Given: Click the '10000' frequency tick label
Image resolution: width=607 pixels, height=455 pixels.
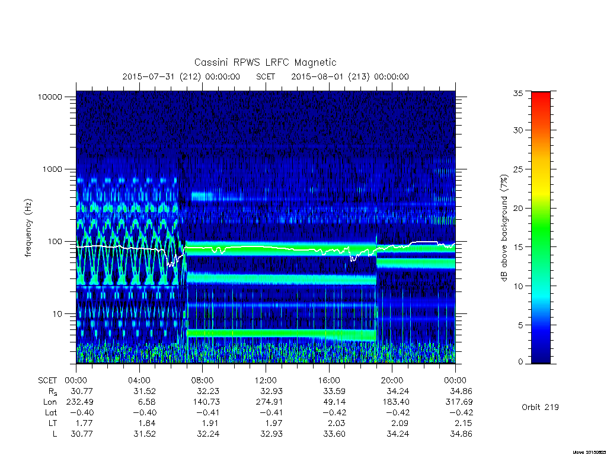Looking at the screenshot, I should tap(50, 97).
